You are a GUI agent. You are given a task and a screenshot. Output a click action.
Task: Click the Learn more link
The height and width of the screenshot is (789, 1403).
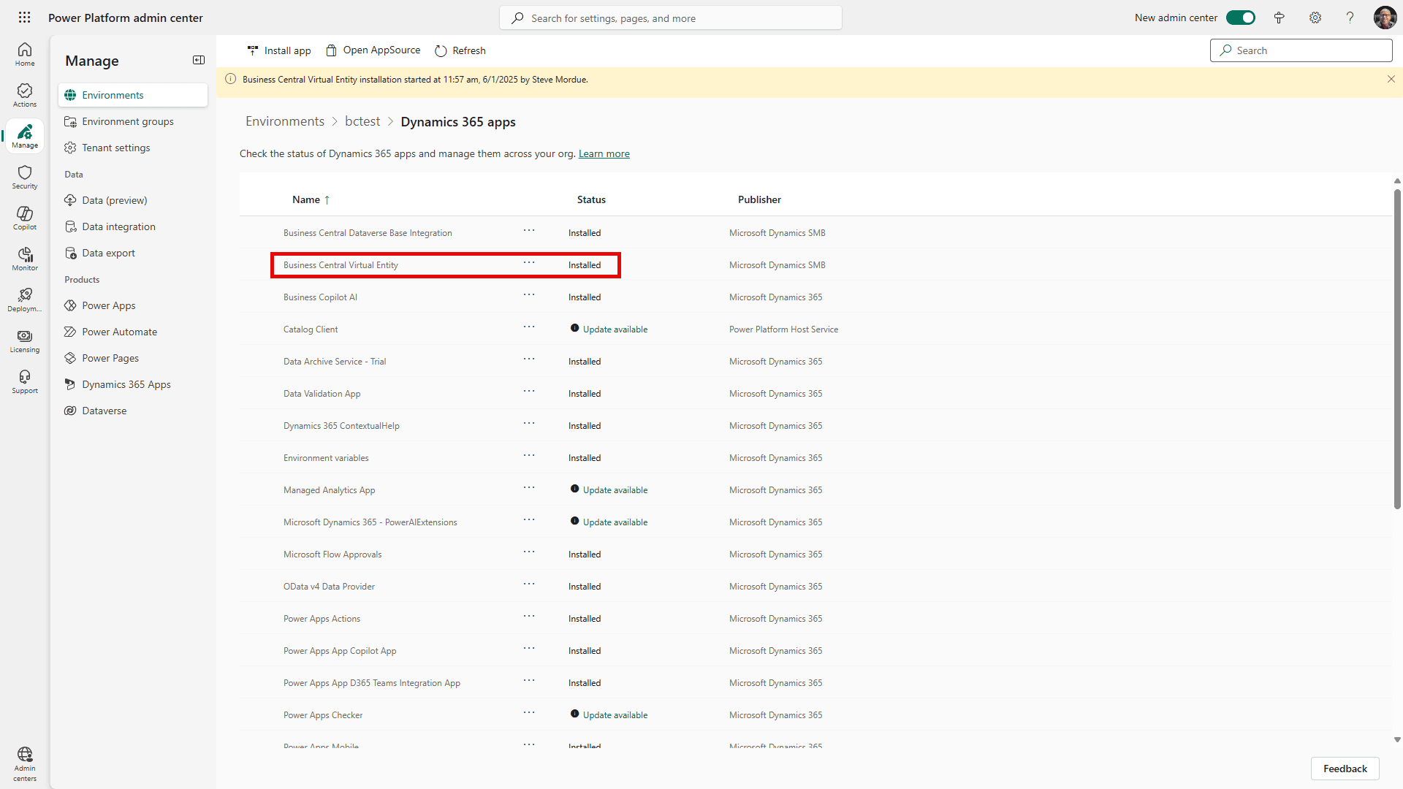click(604, 153)
